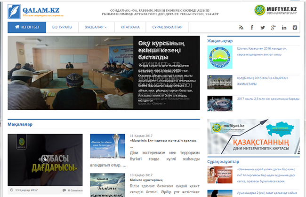Open the silhouette thumbnail beside Ауыз ашарға question

point(220,194)
